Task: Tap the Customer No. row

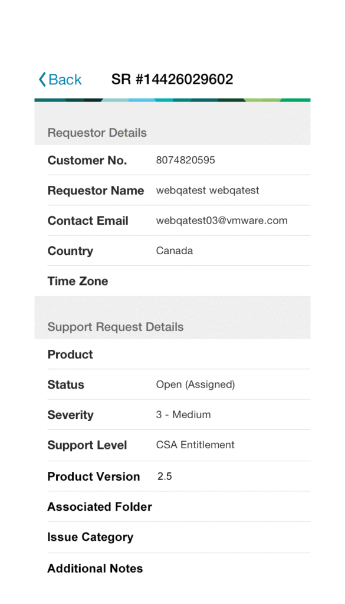Action: (x=172, y=160)
